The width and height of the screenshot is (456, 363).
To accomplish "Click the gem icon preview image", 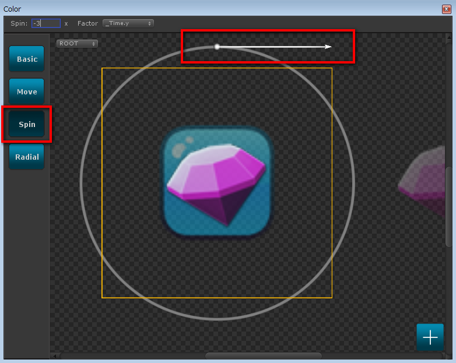I will click(217, 182).
